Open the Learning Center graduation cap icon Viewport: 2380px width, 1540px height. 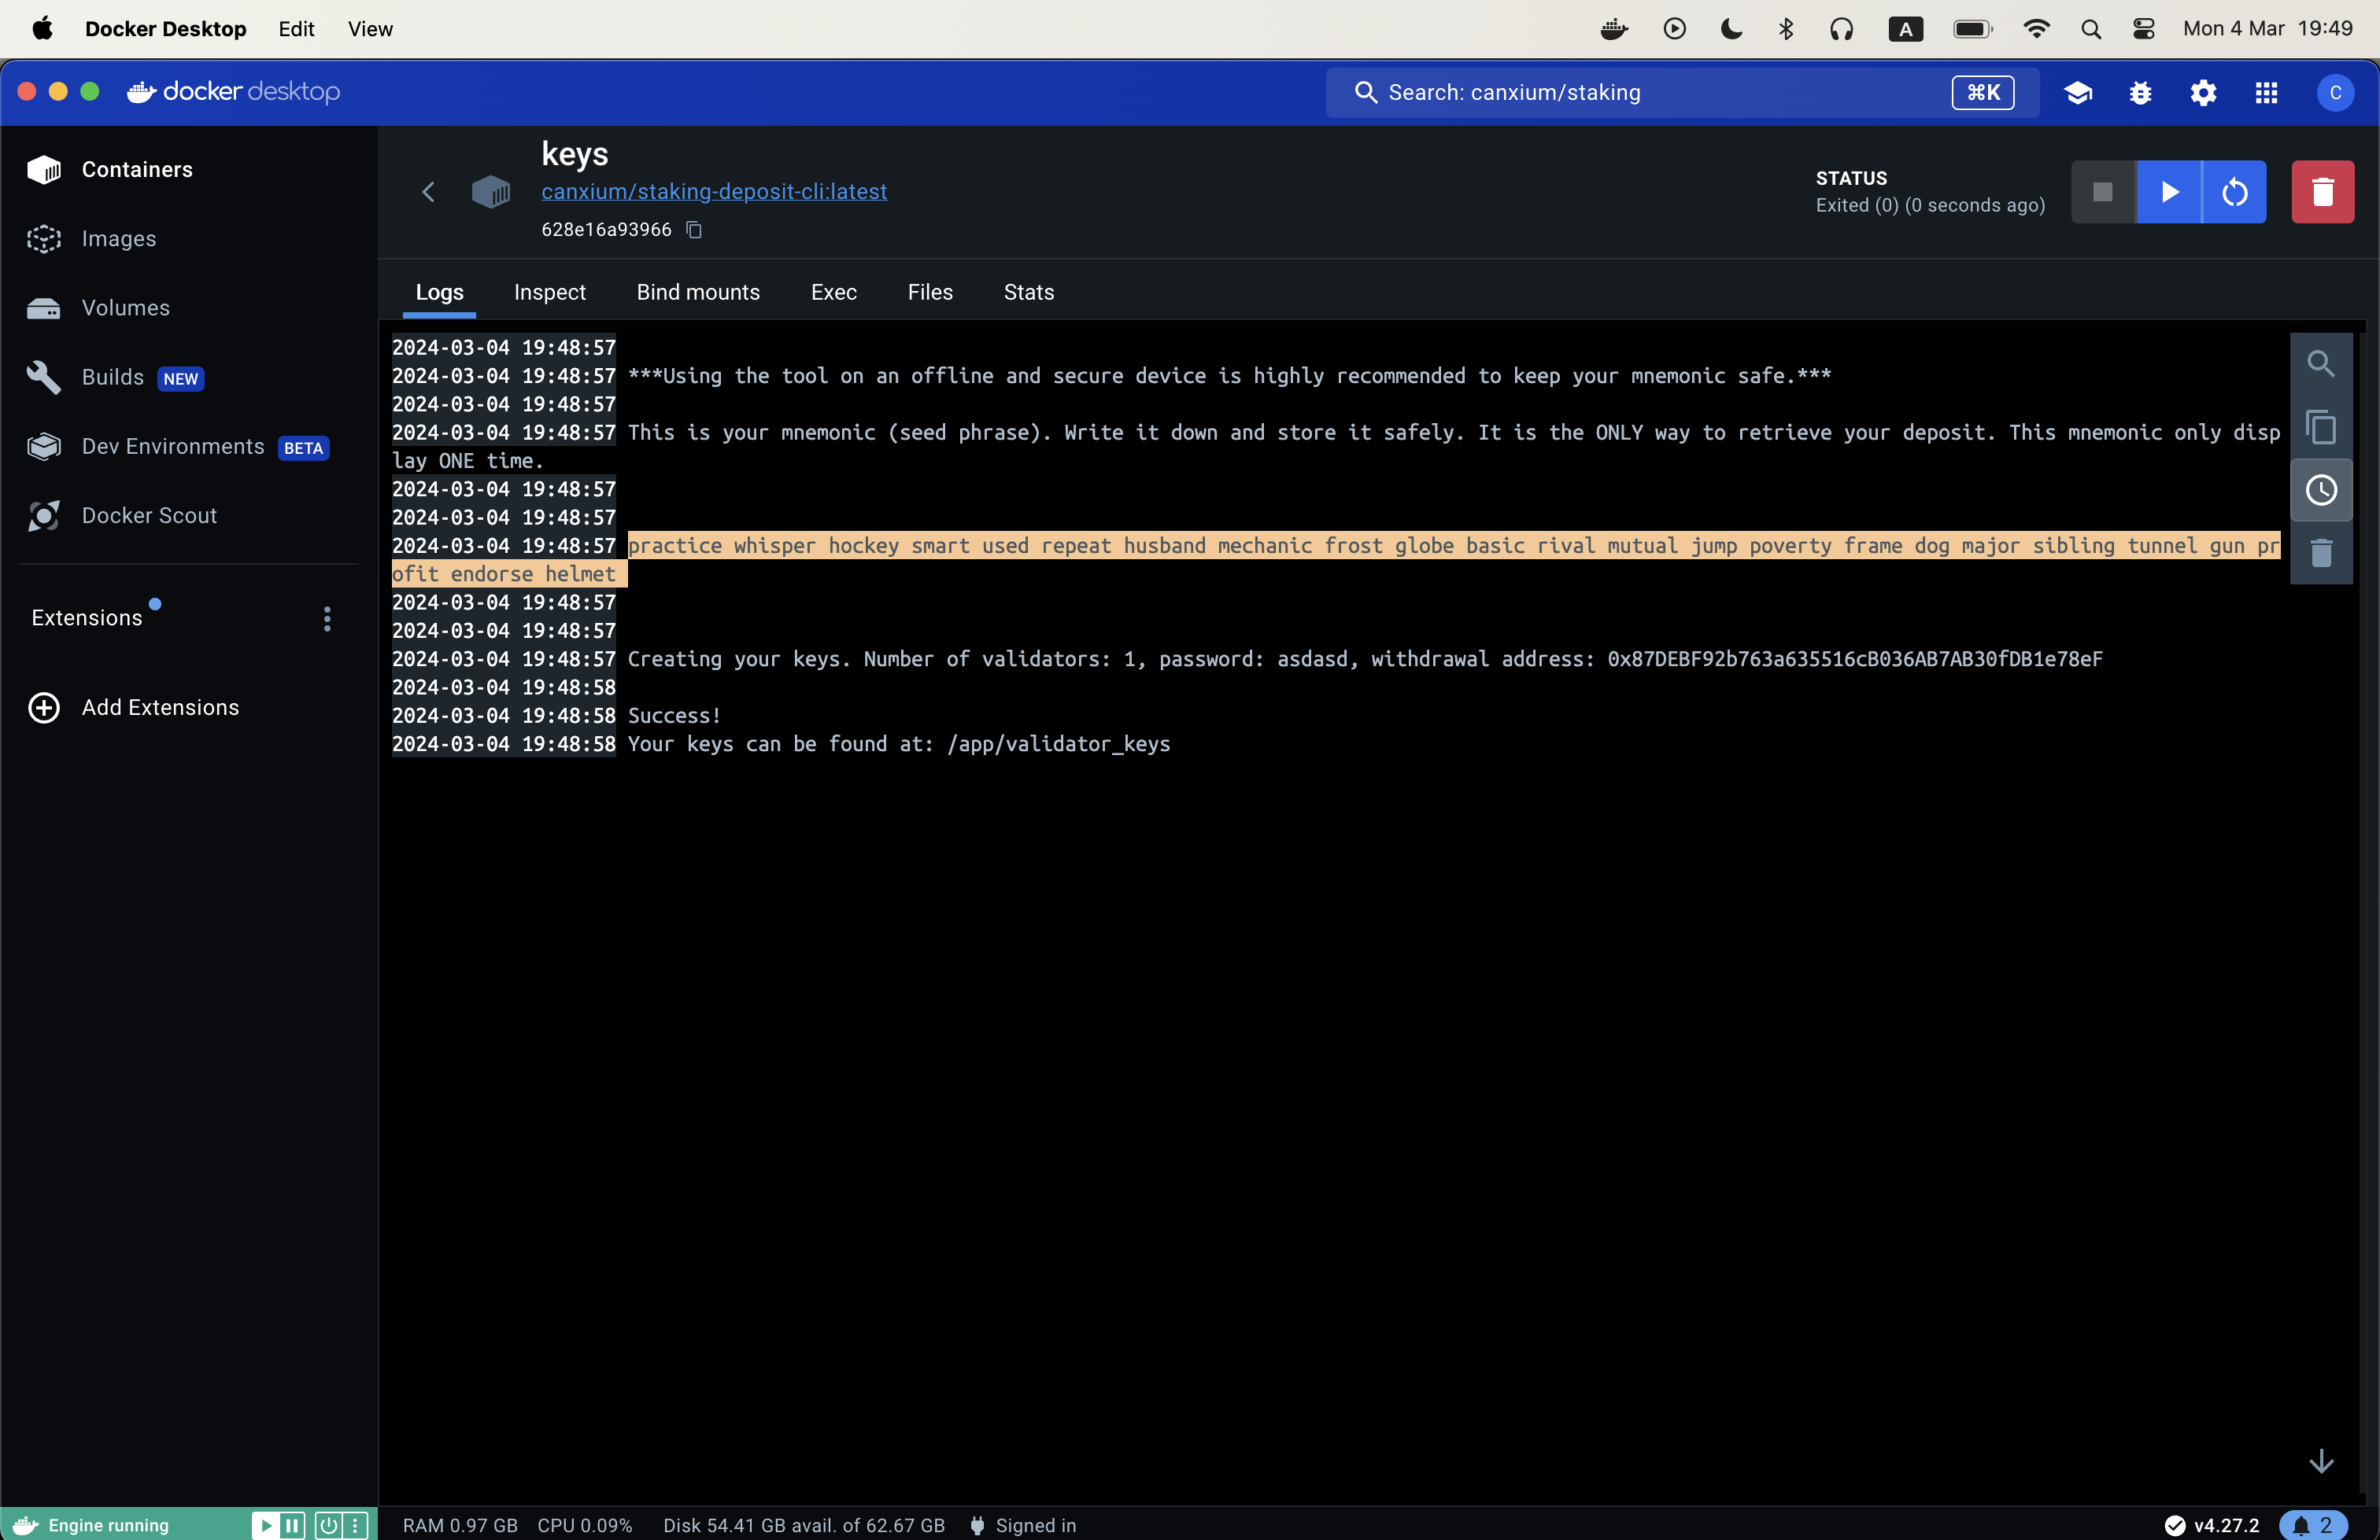click(2078, 93)
